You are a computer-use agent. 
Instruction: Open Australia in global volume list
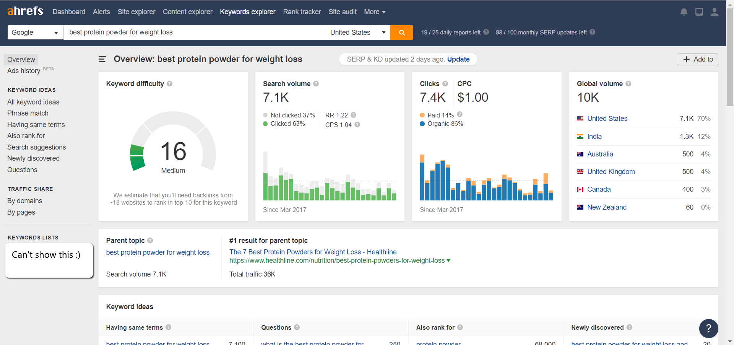[x=600, y=154]
